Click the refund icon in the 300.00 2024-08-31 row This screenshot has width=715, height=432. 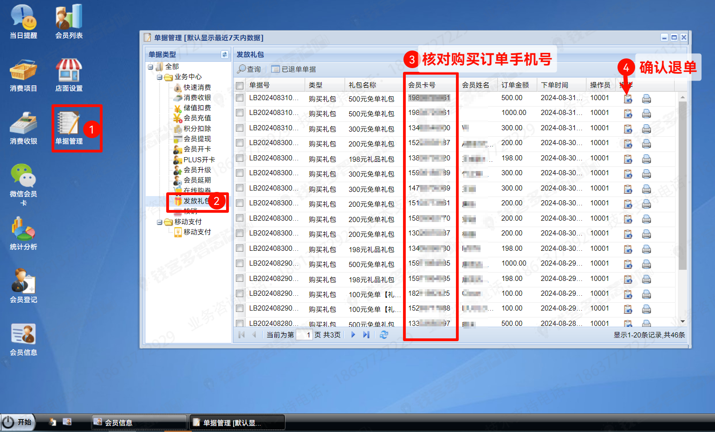628,128
